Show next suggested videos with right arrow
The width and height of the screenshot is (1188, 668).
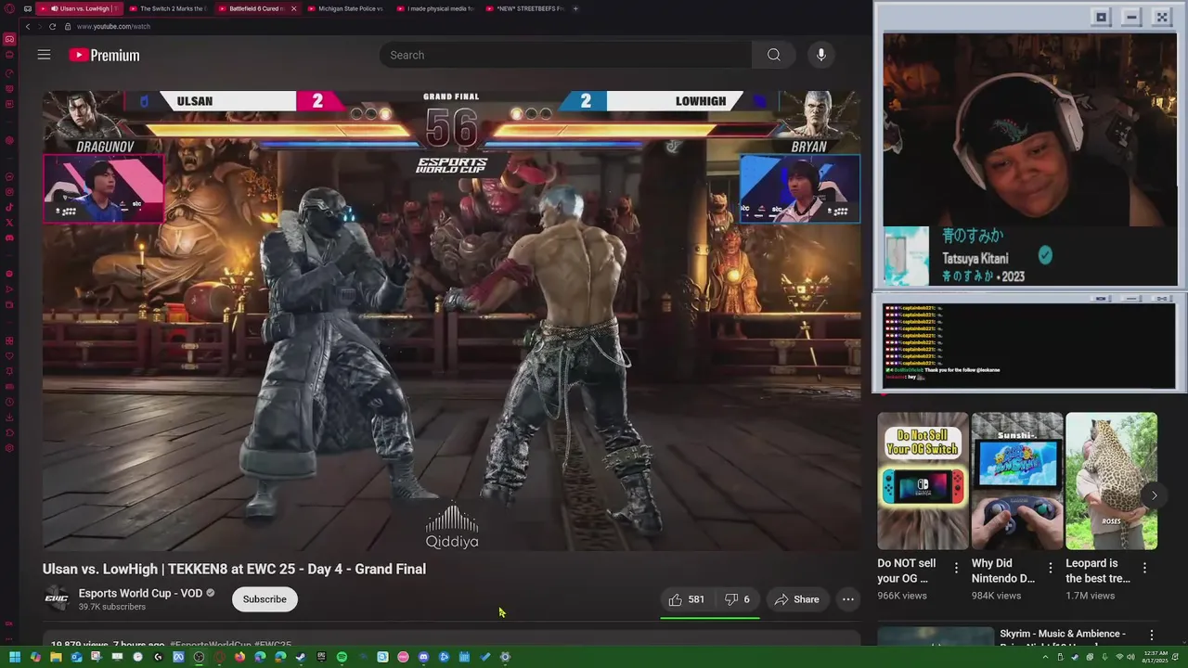[x=1154, y=495]
